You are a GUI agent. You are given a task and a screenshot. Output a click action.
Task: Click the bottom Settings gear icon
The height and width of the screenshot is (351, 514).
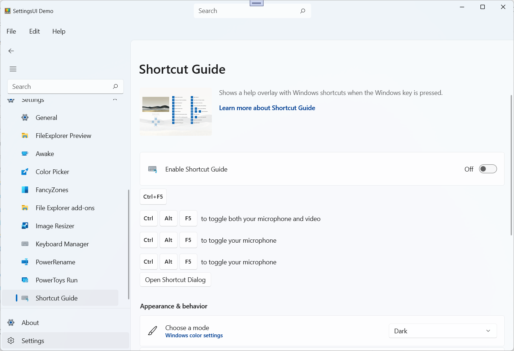point(11,341)
